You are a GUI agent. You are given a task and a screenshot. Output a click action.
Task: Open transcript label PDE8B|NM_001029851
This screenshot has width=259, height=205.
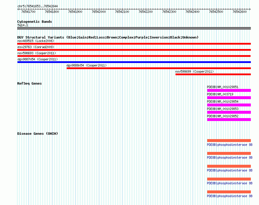click(223, 87)
